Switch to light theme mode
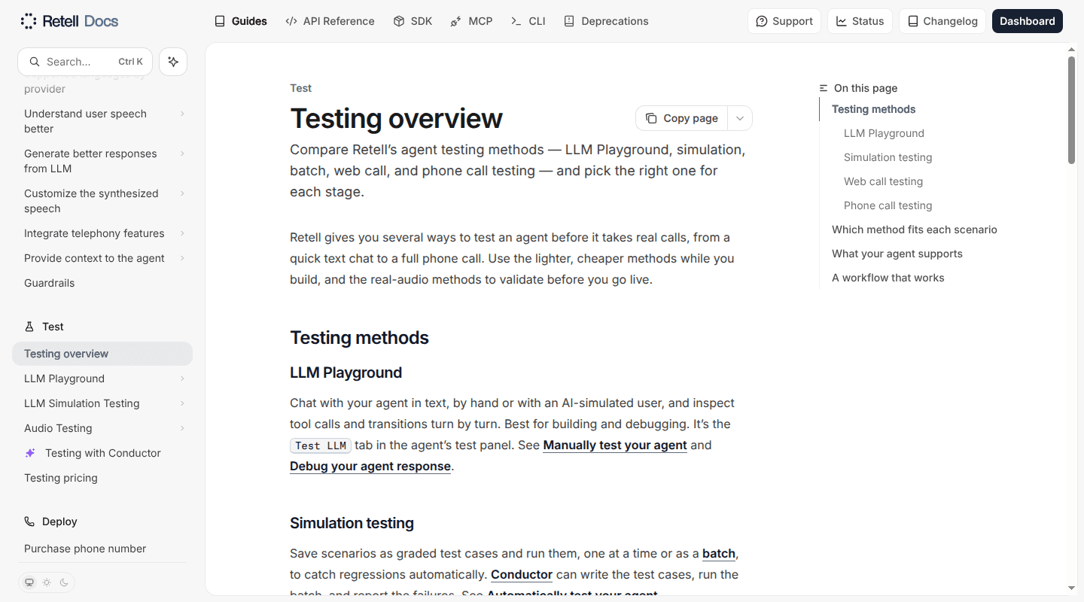 pos(47,582)
